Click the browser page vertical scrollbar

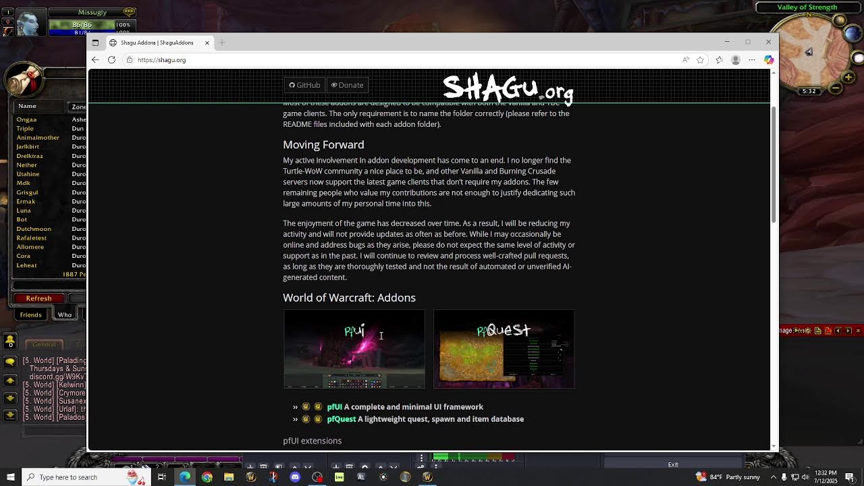pos(774,165)
